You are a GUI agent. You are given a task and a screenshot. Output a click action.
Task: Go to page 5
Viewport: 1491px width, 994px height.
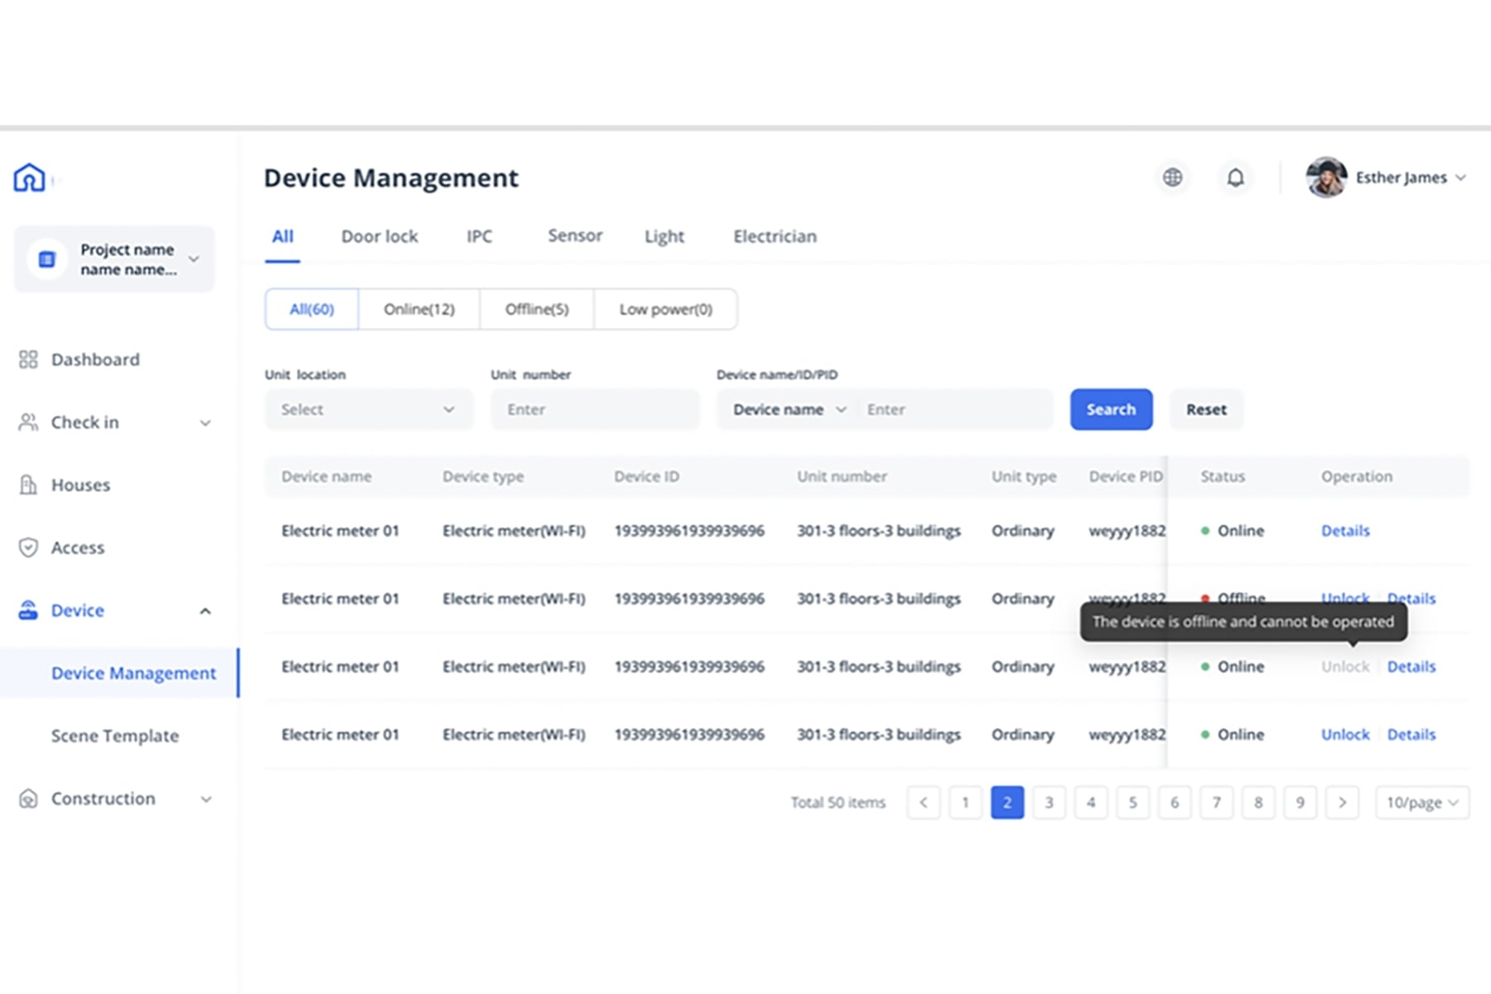tap(1132, 802)
